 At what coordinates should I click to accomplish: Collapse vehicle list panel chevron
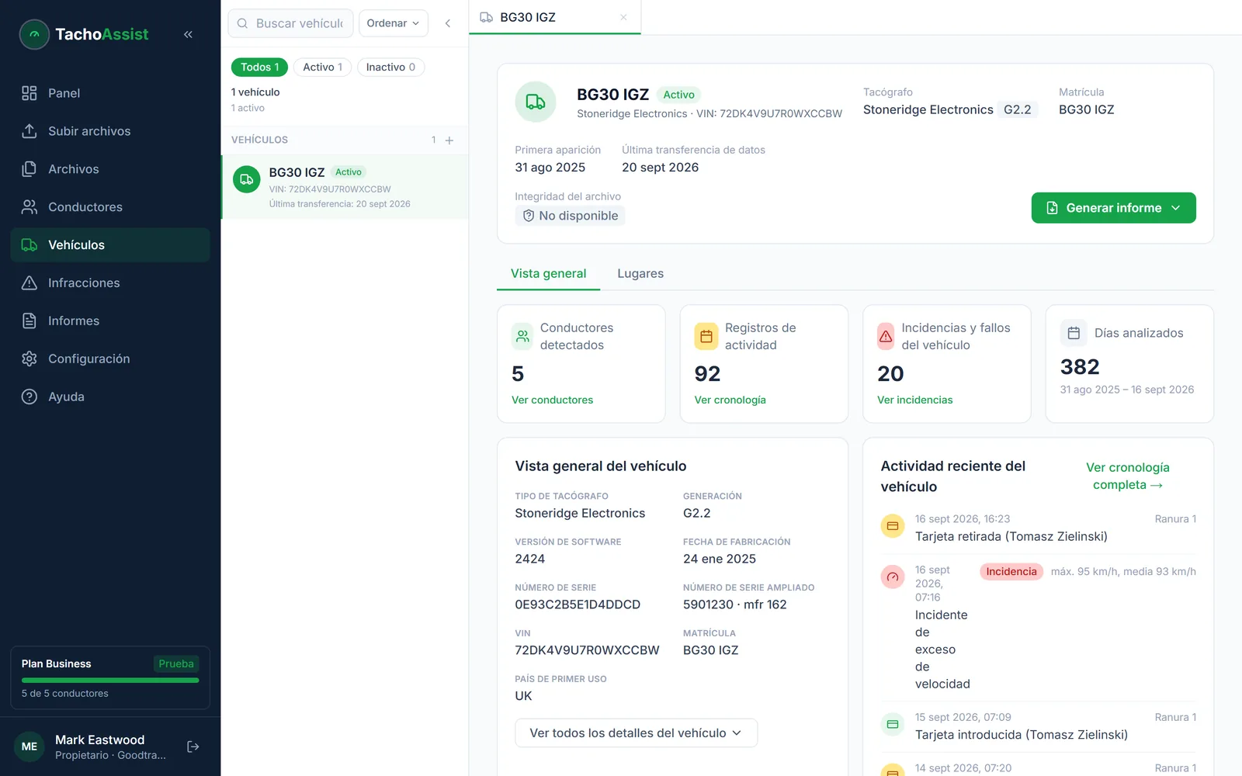(448, 23)
